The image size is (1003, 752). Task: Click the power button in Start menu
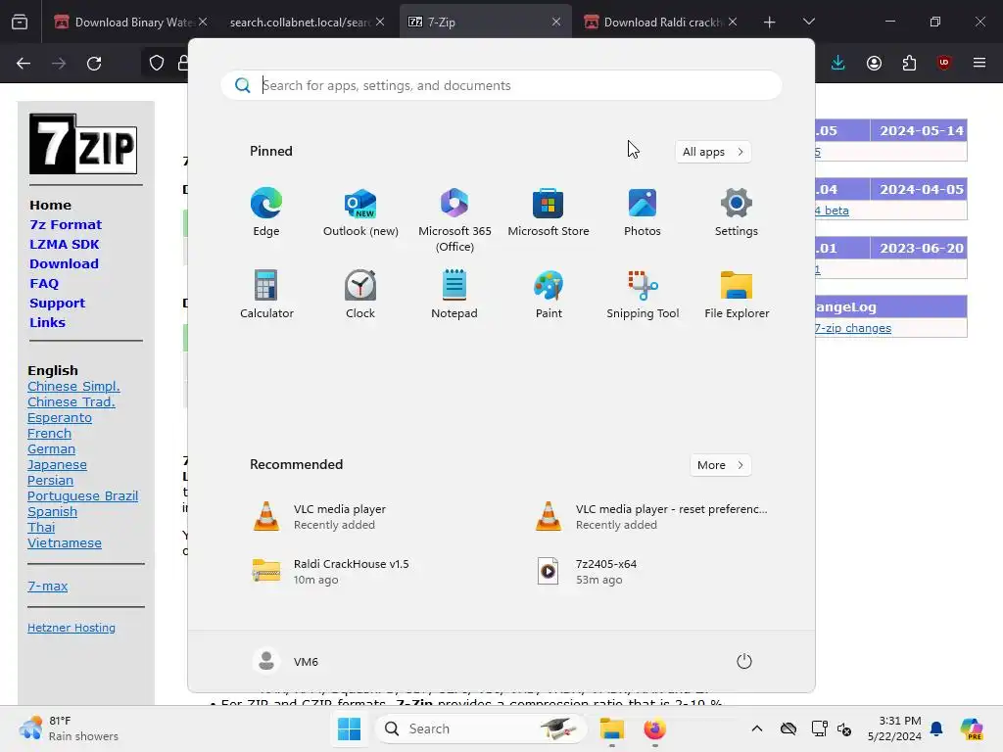pos(744,661)
